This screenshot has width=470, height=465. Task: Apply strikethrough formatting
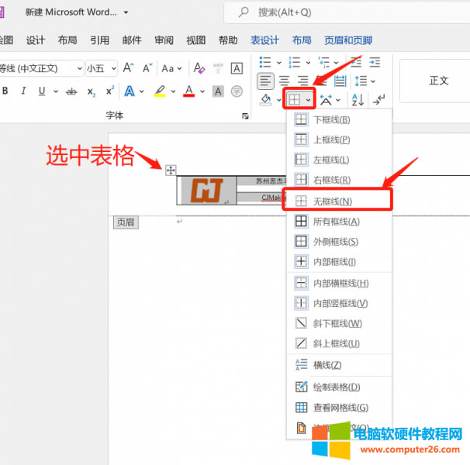[x=71, y=91]
